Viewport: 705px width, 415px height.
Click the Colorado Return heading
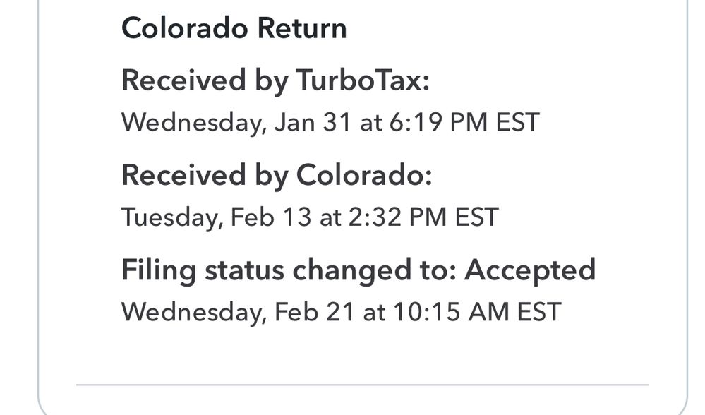[234, 29]
